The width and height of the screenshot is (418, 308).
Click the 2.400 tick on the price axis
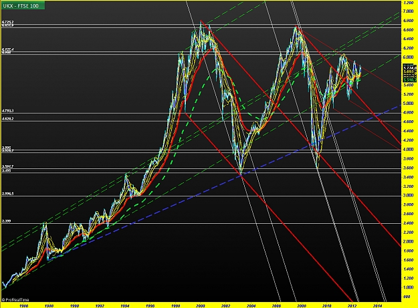pyautogui.click(x=409, y=223)
